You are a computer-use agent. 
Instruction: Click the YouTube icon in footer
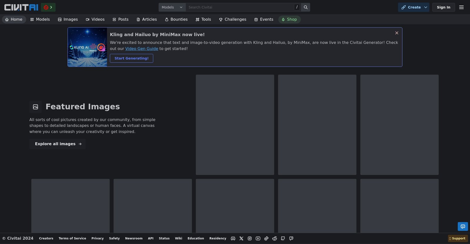pyautogui.click(x=258, y=238)
